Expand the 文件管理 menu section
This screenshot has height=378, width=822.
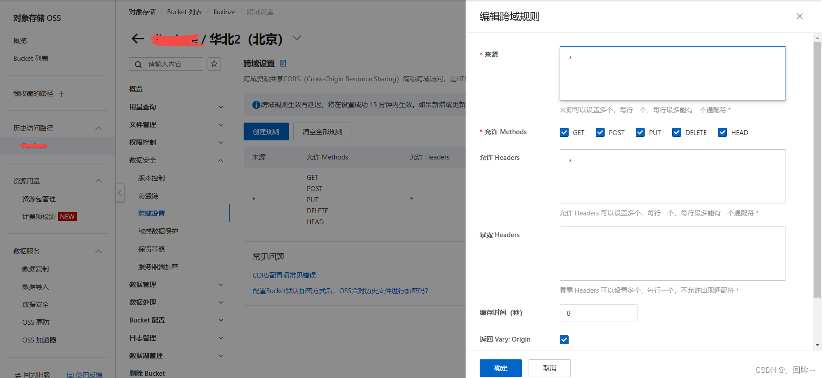tap(221, 125)
